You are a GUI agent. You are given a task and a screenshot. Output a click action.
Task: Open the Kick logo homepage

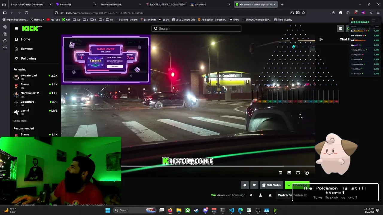click(x=31, y=28)
